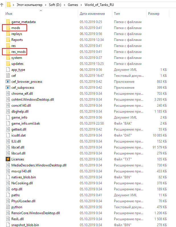Screen dimensions: 176x227
Task: Click size value 3 295 КБ
Action: coord(161,100)
